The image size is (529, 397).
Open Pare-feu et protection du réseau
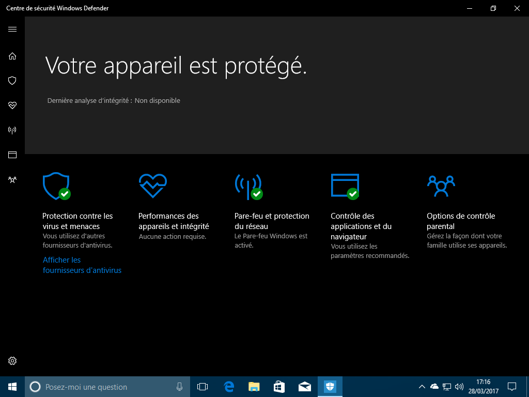(x=272, y=221)
